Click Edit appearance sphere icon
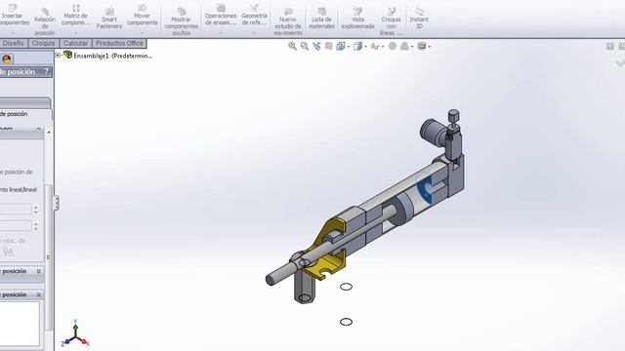This screenshot has height=351, width=625. pos(393,46)
